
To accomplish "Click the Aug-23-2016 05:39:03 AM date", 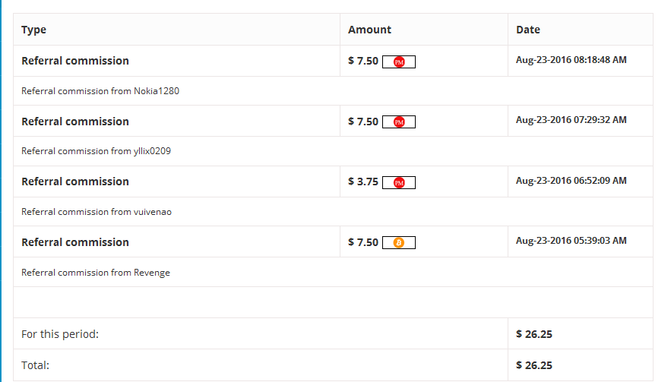I will click(571, 241).
